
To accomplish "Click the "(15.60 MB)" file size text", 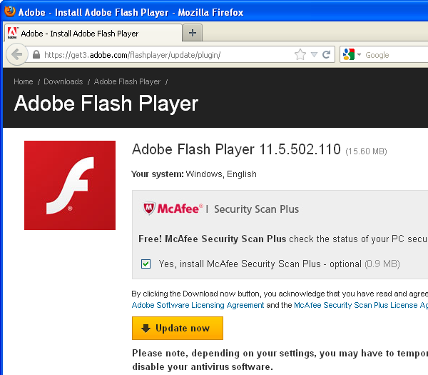I will pyautogui.click(x=367, y=151).
